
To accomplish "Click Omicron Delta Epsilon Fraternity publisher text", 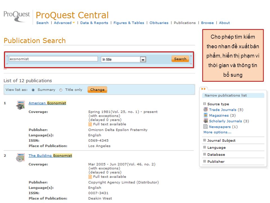I will [118, 130].
